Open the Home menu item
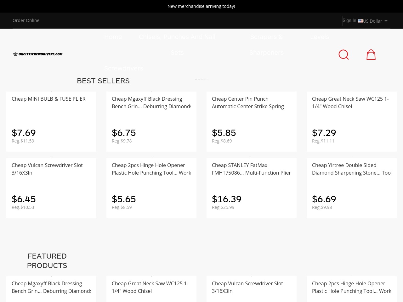The height and width of the screenshot is (302, 403). tap(113, 37)
